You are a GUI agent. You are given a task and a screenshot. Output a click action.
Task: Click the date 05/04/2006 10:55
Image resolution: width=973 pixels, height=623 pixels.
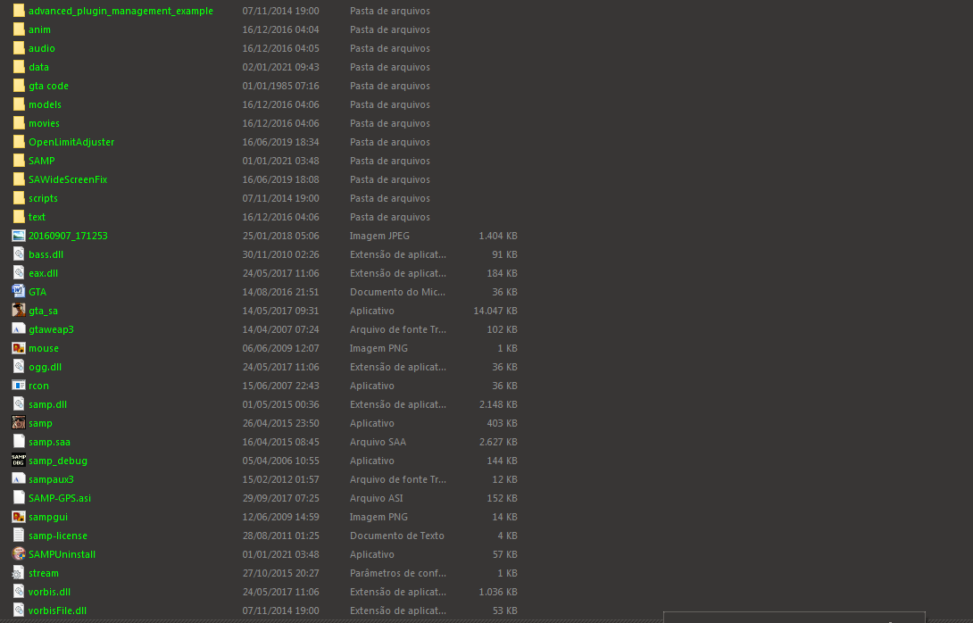pos(280,461)
